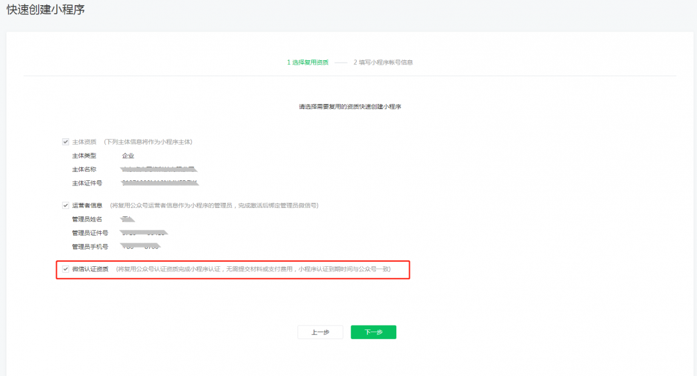Click the 下列主体信息将作为小程序主体 note

148,141
